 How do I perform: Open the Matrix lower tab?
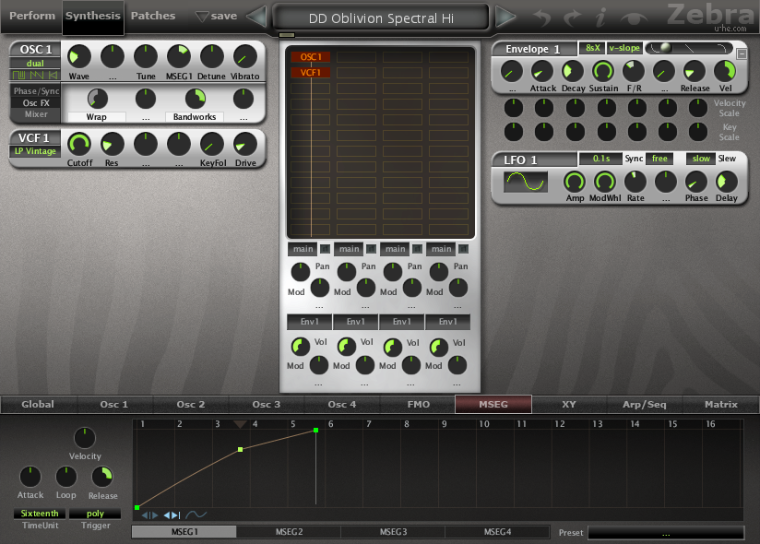pyautogui.click(x=720, y=405)
